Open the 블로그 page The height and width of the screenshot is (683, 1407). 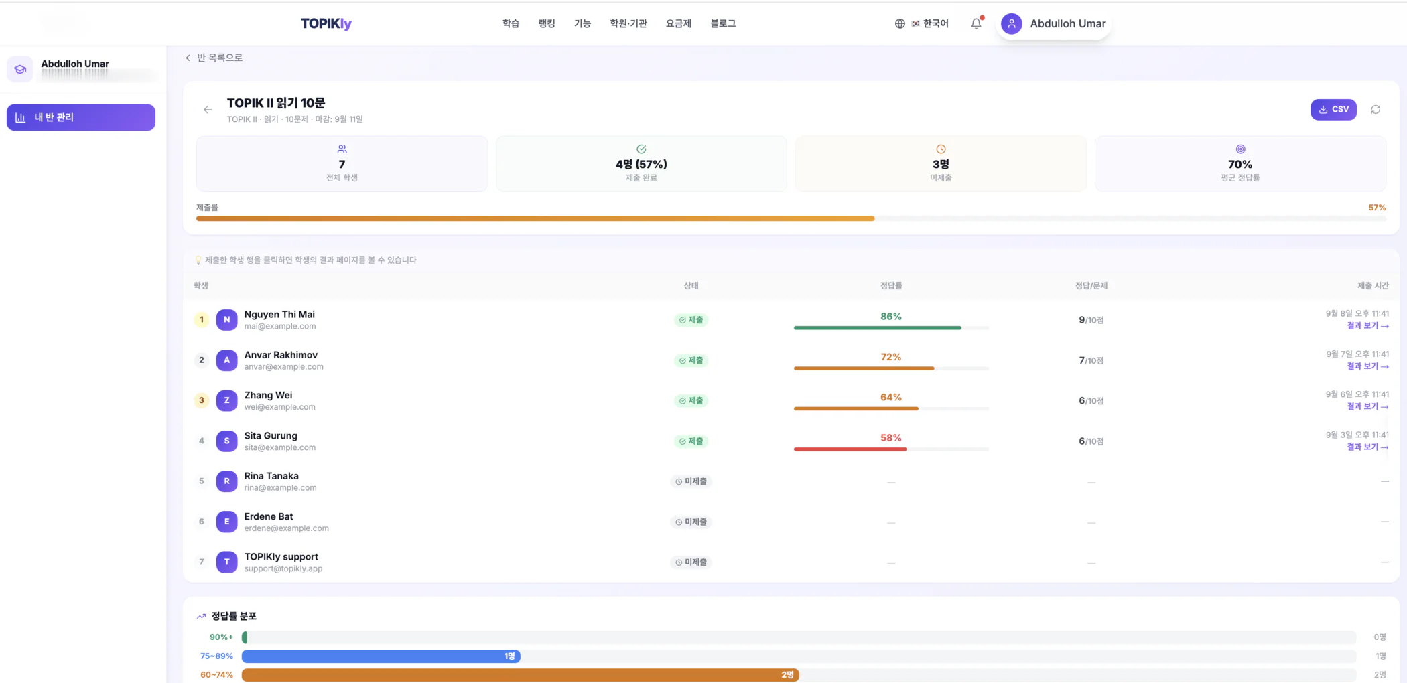(723, 23)
